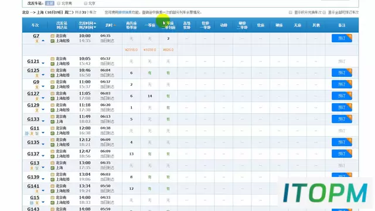Enable 显示积分兑换车次 checkbox

291,12
